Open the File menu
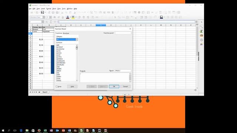 30,9
